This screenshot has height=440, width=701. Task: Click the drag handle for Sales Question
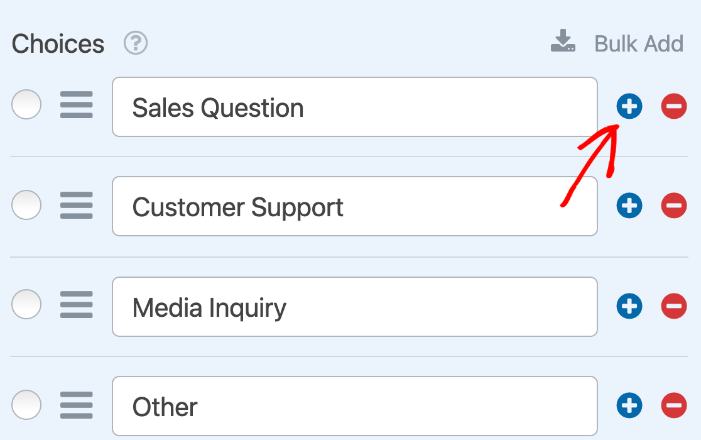click(x=77, y=105)
